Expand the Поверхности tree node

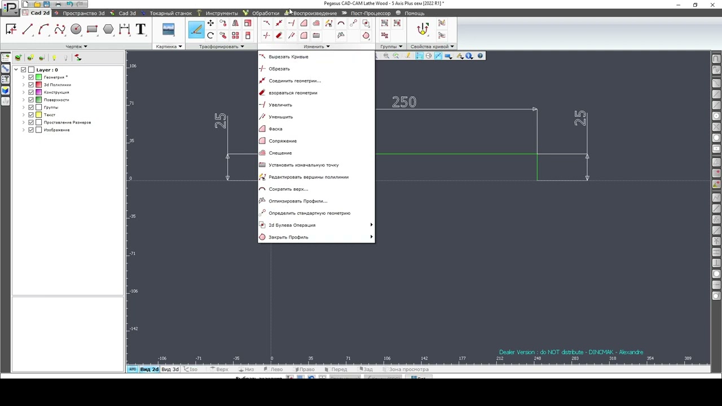point(24,100)
